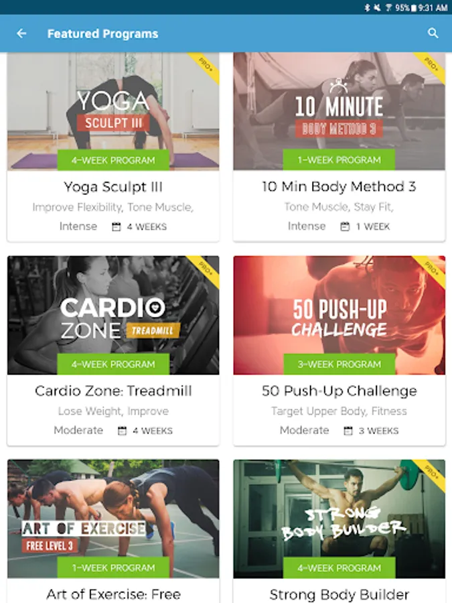
Task: Tap PRO+ ribbon on Yoga Sculpt image
Action: pyautogui.click(x=206, y=66)
